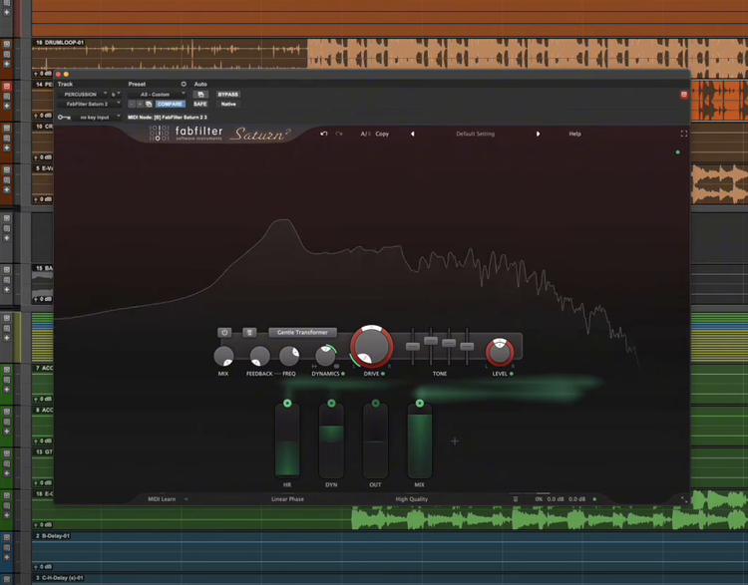
Task: Click the second TONE fader handle
Action: point(431,341)
